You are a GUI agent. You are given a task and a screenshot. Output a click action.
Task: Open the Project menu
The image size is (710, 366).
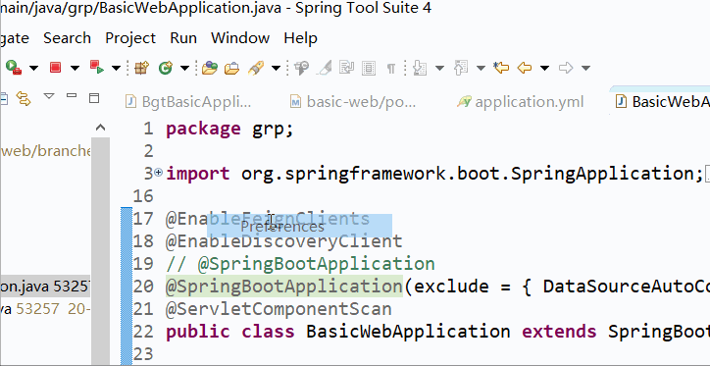[130, 38]
